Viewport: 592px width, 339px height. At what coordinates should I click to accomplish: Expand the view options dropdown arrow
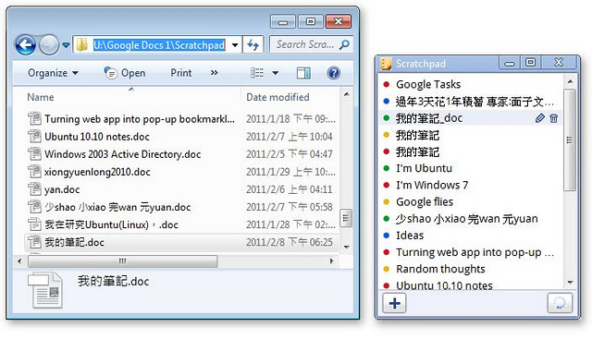[x=276, y=73]
